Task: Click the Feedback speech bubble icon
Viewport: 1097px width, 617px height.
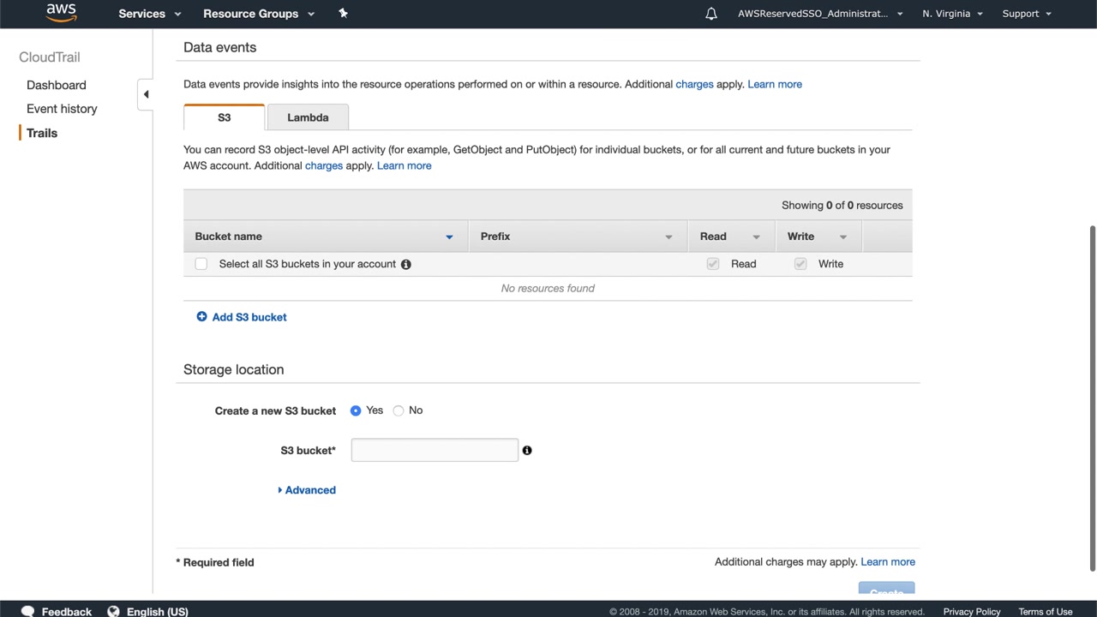Action: coord(27,611)
